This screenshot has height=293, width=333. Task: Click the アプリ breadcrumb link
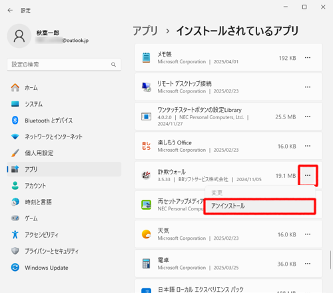(x=145, y=31)
